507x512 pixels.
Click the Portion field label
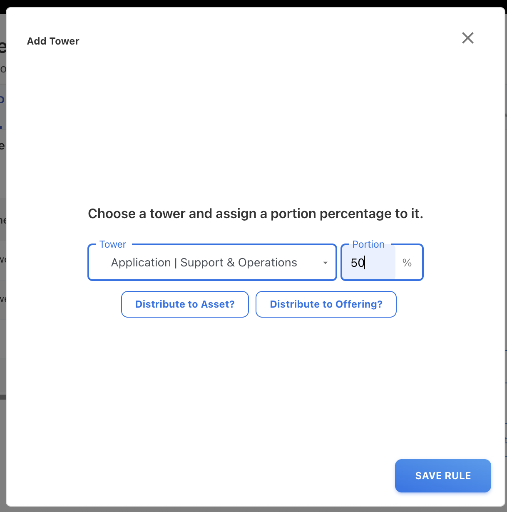pos(368,244)
